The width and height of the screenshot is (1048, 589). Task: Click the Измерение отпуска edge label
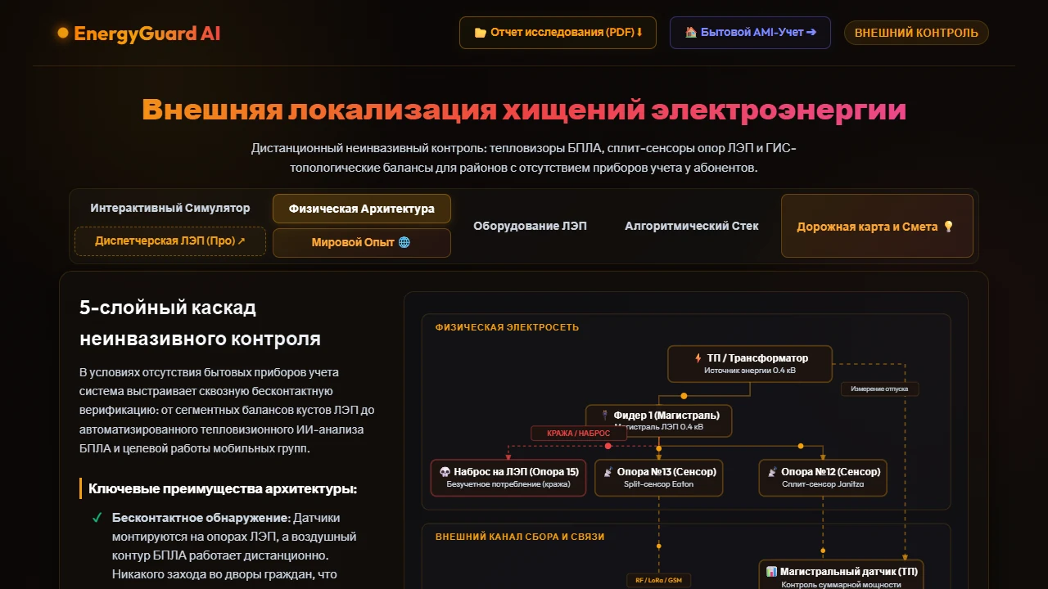tap(879, 389)
